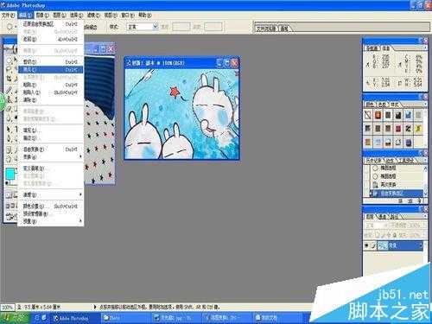This screenshot has height=324, width=432.
Task: Switch to the 路径 (Paths) tab
Action: (x=394, y=216)
